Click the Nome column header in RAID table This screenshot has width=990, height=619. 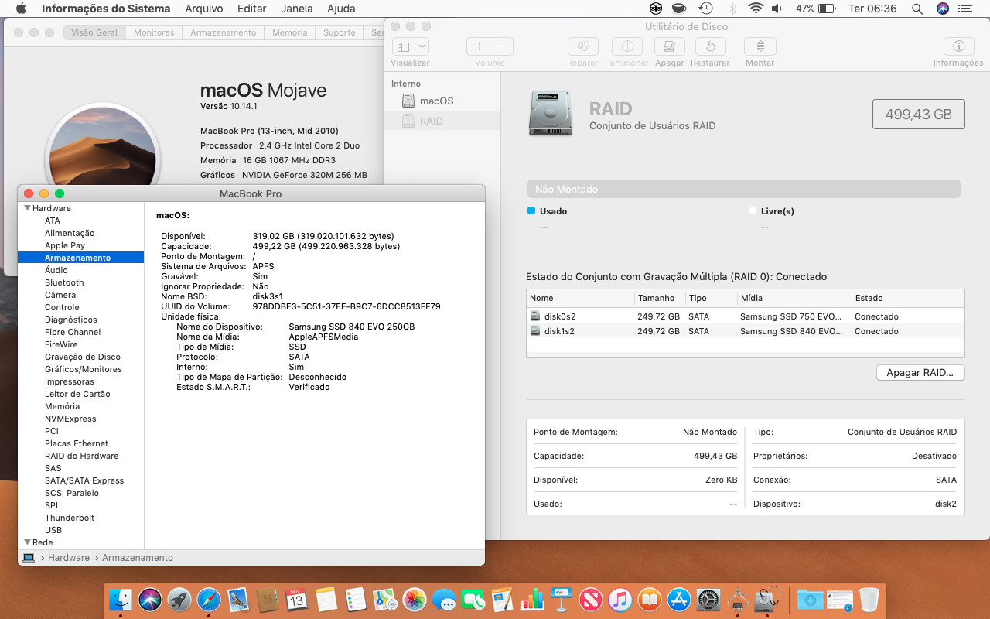coord(580,298)
